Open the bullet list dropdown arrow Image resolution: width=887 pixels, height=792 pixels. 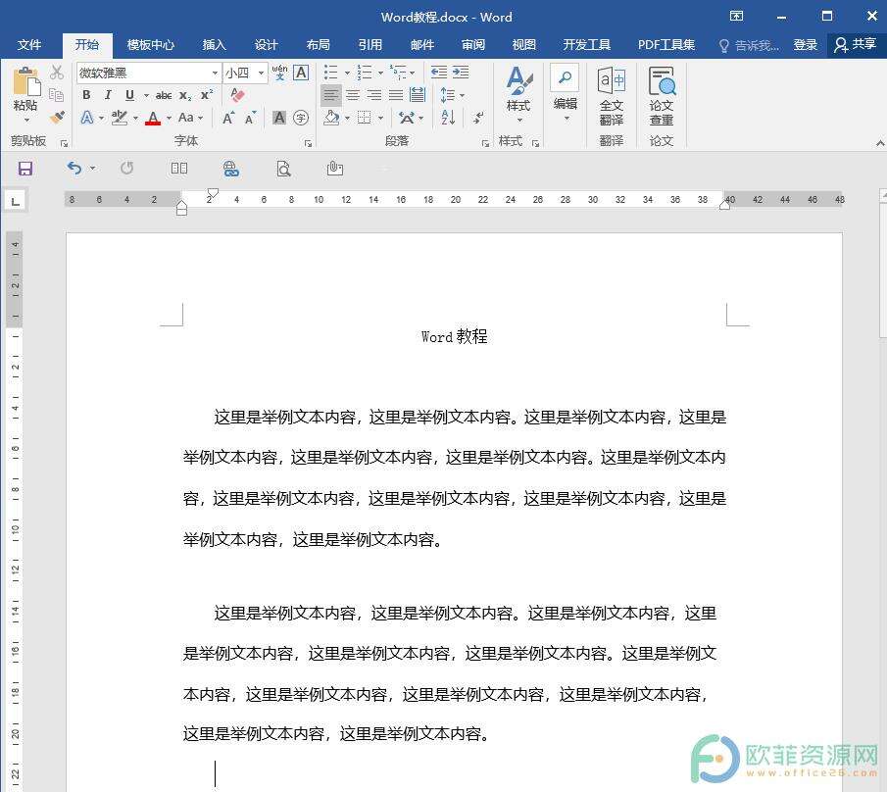(347, 73)
